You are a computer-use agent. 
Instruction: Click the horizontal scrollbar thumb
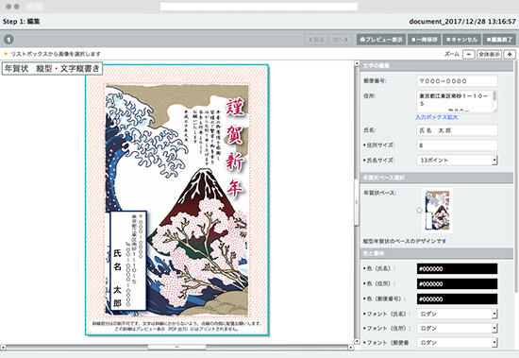click(176, 348)
